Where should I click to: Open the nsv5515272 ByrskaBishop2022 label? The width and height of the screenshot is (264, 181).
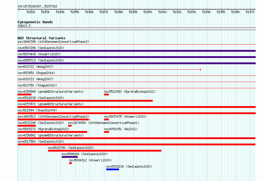[x=44, y=129]
